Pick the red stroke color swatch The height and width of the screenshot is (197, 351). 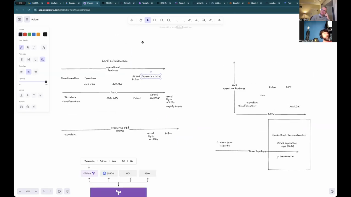[x=25, y=34]
